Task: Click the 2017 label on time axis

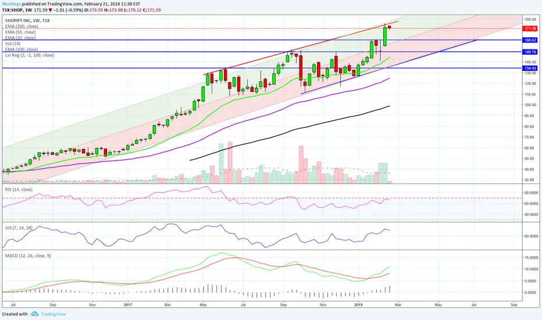Action: [x=128, y=305]
